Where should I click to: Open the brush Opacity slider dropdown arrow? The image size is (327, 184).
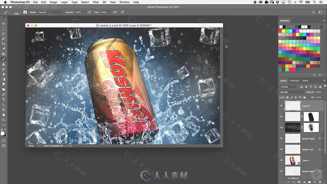84,12
